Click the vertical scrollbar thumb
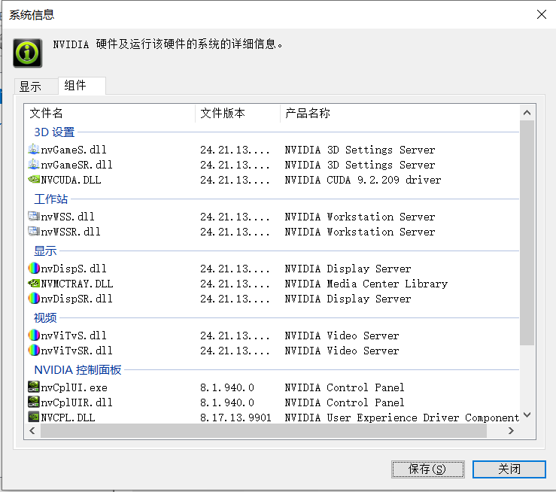The width and height of the screenshot is (556, 492). click(x=527, y=232)
